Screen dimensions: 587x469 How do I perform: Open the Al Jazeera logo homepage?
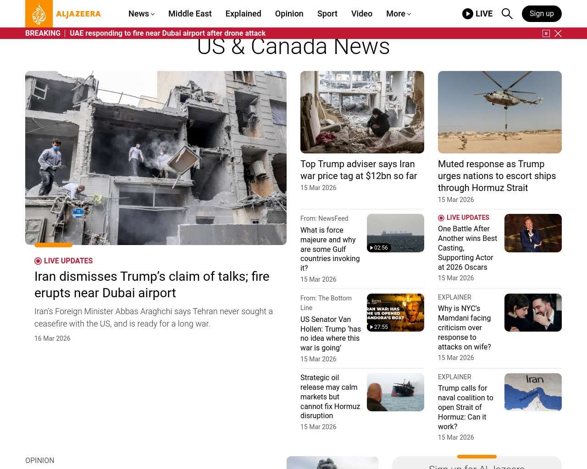(x=63, y=14)
